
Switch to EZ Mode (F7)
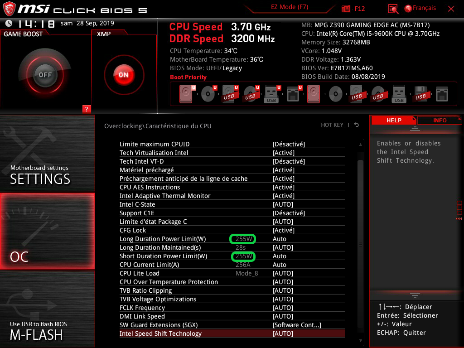coord(290,7)
